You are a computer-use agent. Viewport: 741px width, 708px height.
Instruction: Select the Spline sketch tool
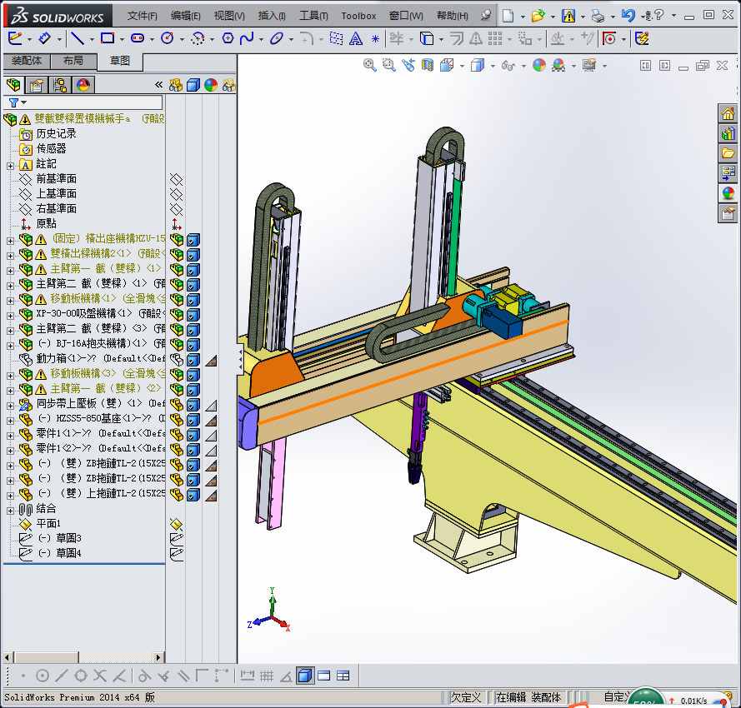(247, 38)
